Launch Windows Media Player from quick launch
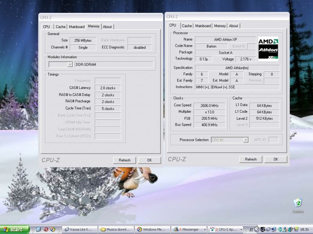 [x=53, y=229]
